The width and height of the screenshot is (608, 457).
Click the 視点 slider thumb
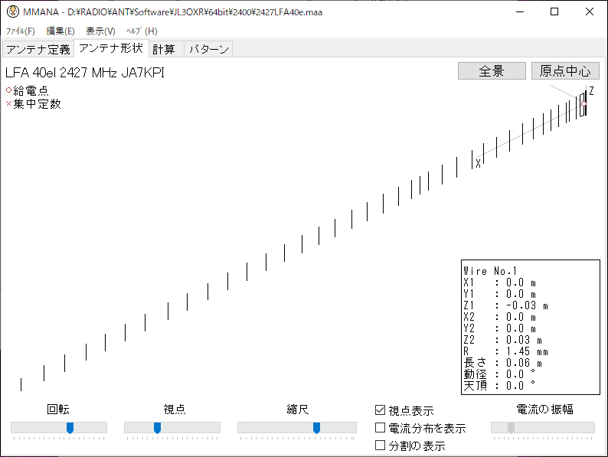tap(157, 428)
